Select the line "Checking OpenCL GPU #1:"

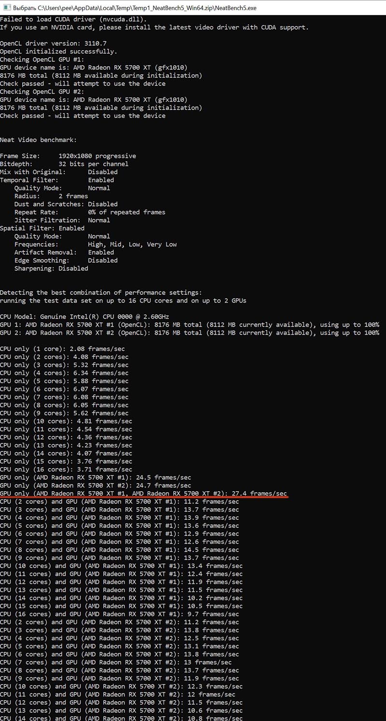42,59
